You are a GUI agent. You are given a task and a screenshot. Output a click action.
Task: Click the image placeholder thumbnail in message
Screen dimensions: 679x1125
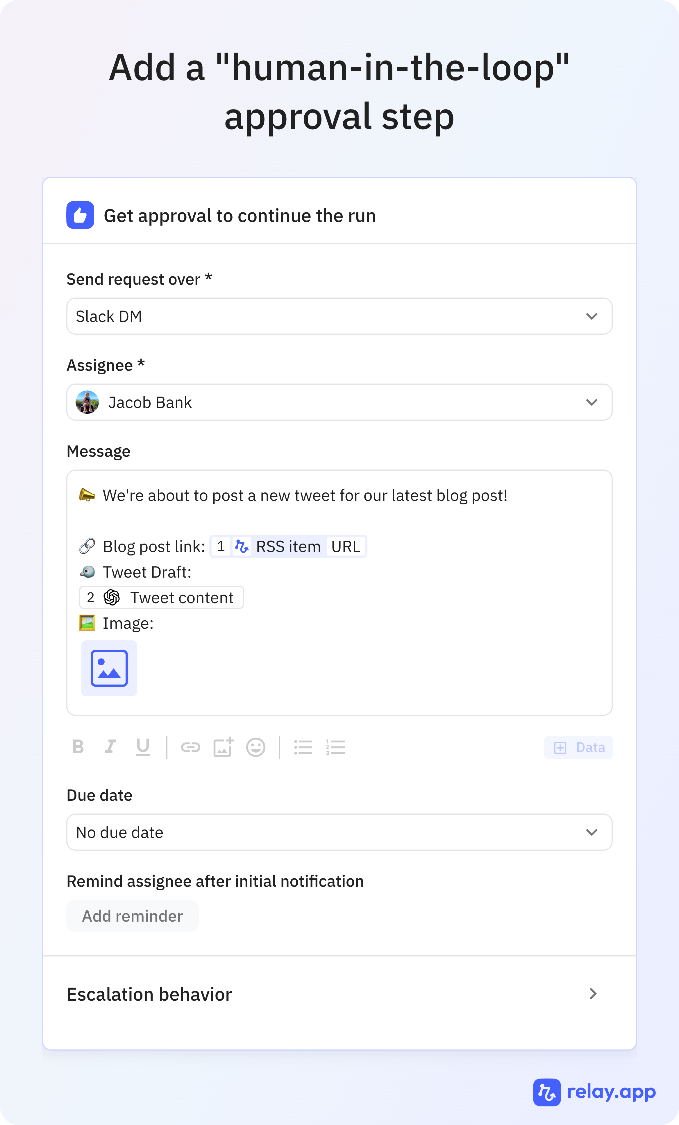point(109,668)
